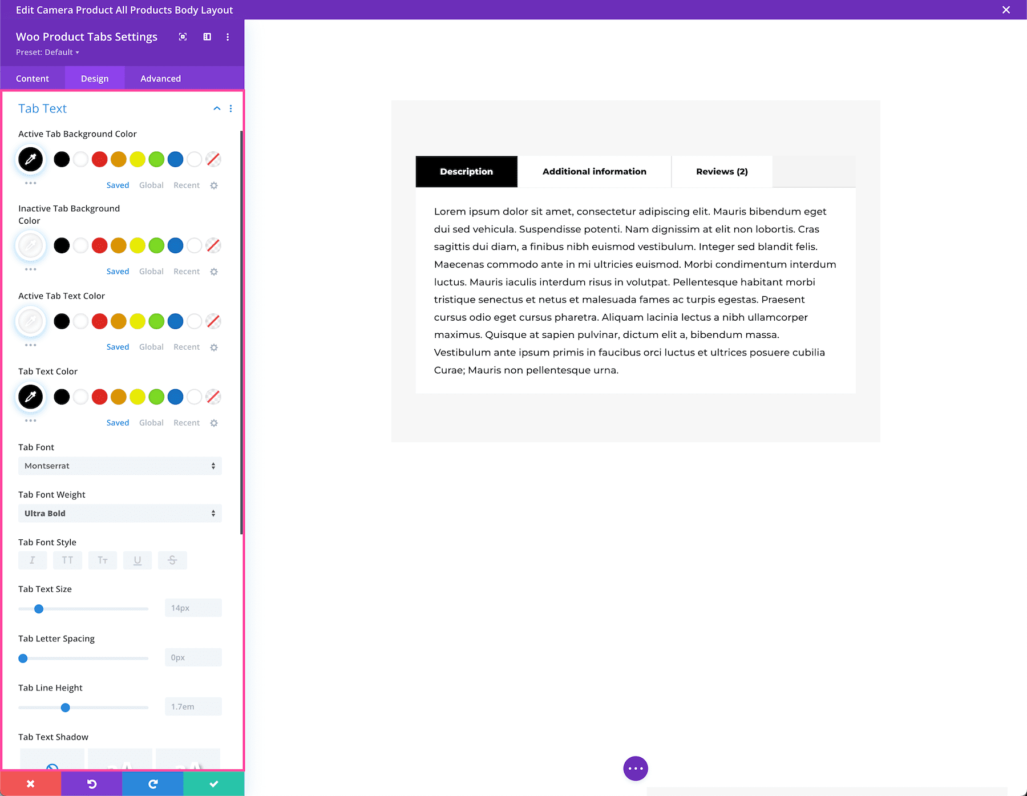Open the module options menu via three vertical dots
Screen dimensions: 1027x796
(227, 37)
